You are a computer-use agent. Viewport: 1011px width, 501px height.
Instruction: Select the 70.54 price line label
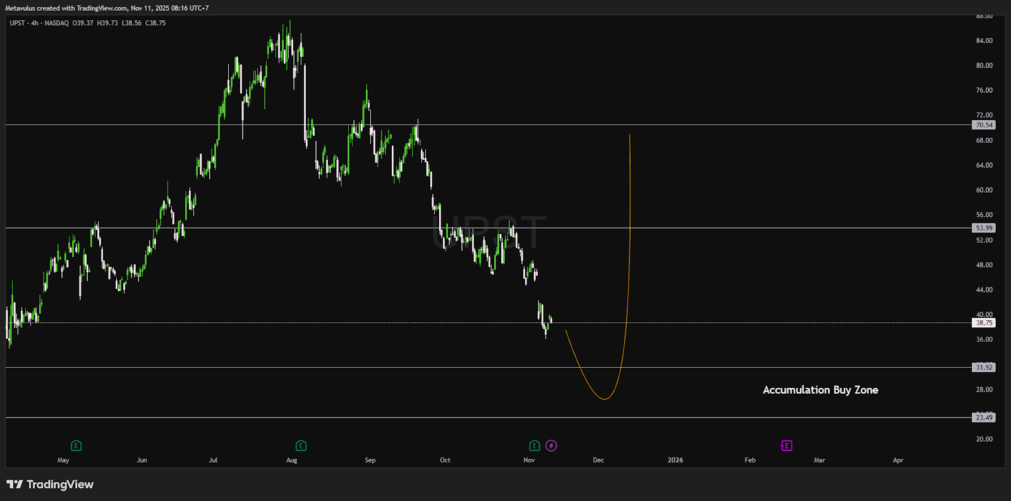(x=984, y=125)
